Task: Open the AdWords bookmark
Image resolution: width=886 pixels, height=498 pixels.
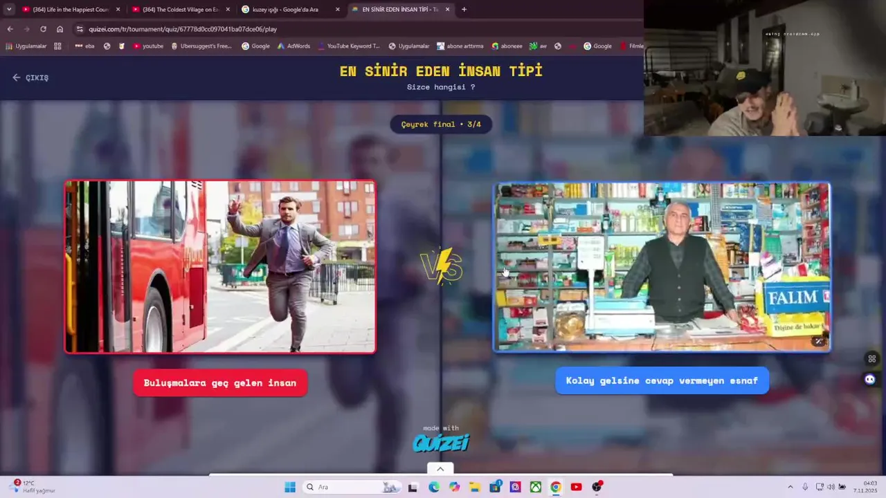Action: pos(293,46)
